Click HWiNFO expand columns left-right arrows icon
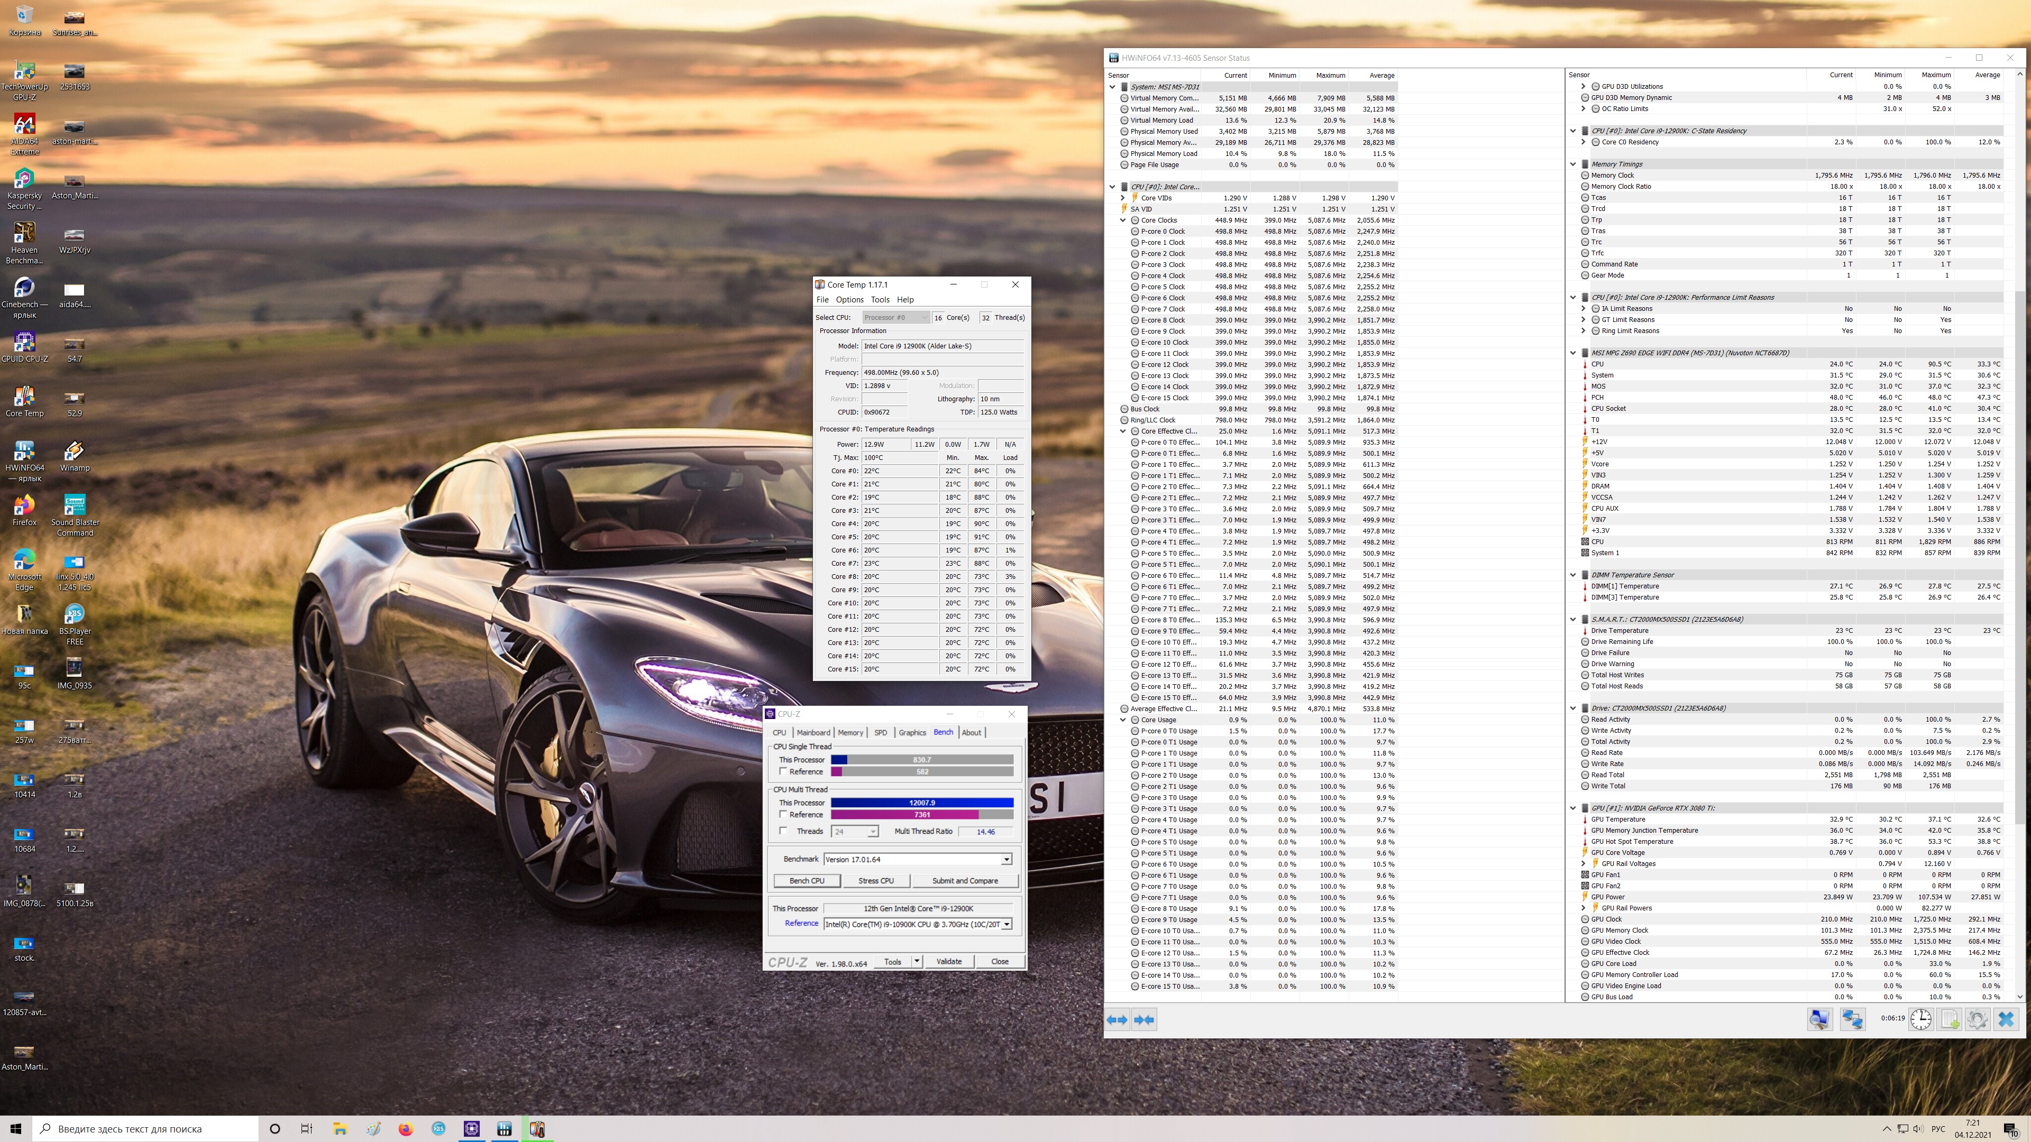The width and height of the screenshot is (2031, 1142). (1117, 1019)
